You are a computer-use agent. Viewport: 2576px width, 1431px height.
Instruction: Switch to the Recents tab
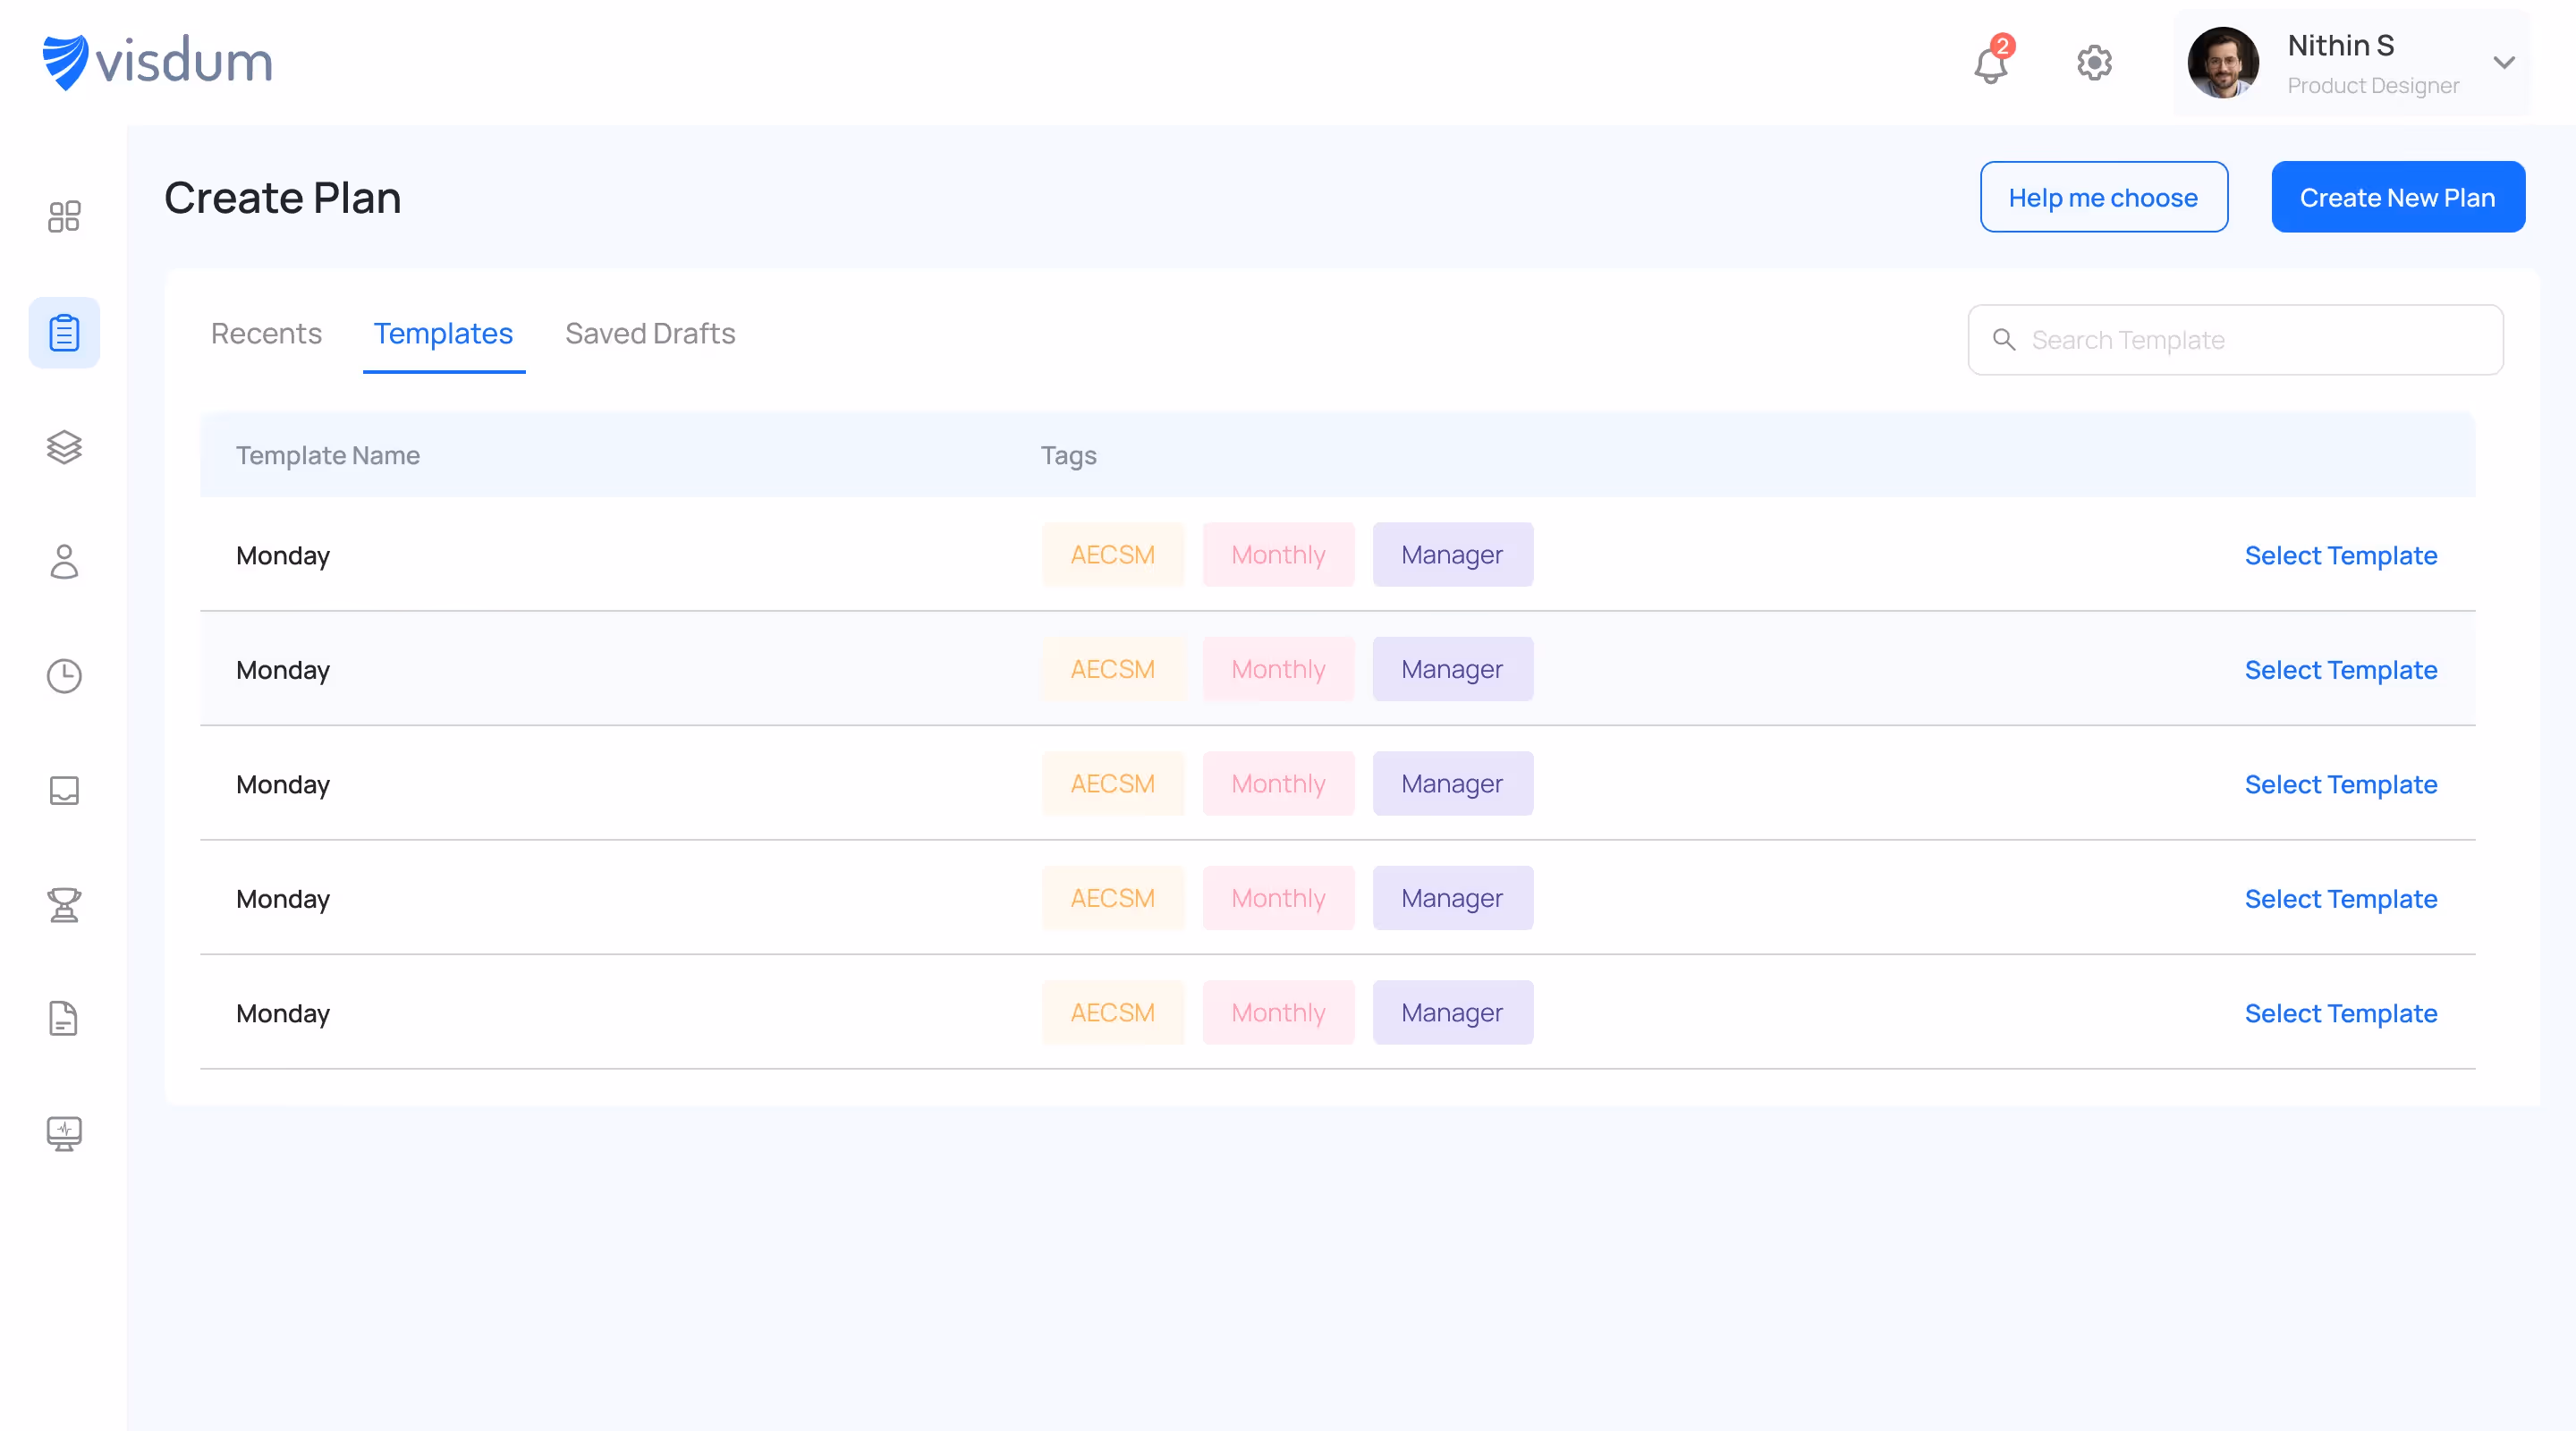(266, 333)
